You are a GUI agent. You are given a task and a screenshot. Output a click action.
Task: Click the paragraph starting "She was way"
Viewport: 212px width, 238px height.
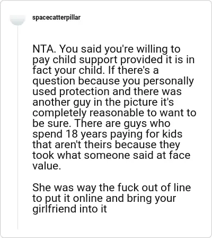pos(112,198)
